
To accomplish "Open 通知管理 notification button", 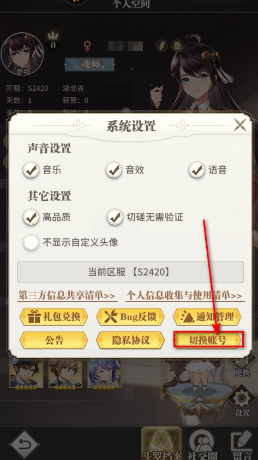I will click(207, 317).
